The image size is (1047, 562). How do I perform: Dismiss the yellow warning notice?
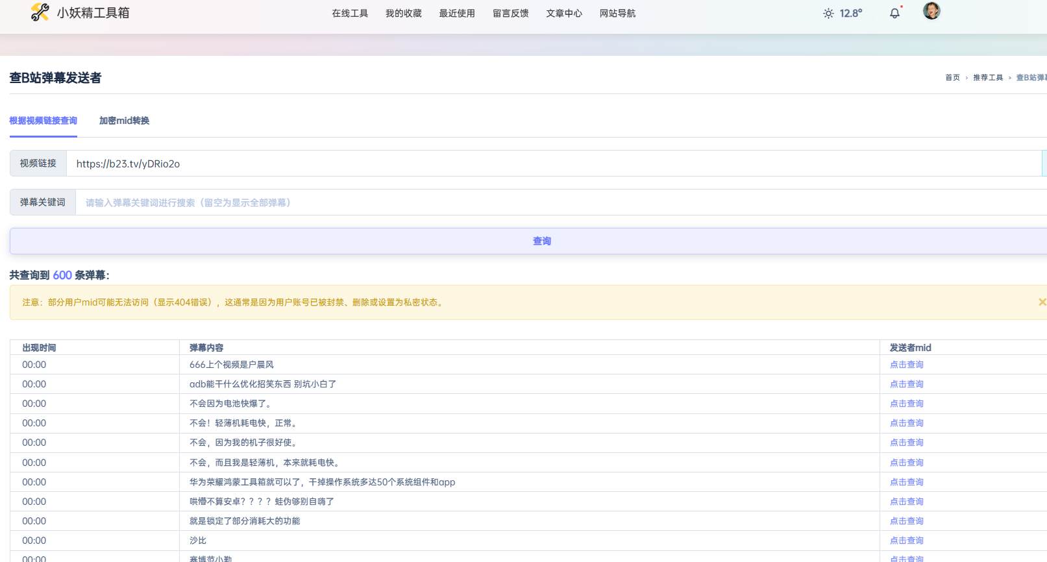[1041, 302]
